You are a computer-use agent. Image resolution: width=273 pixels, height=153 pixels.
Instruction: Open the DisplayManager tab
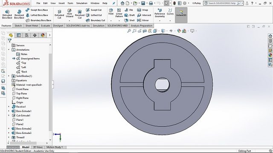[x=43, y=35]
